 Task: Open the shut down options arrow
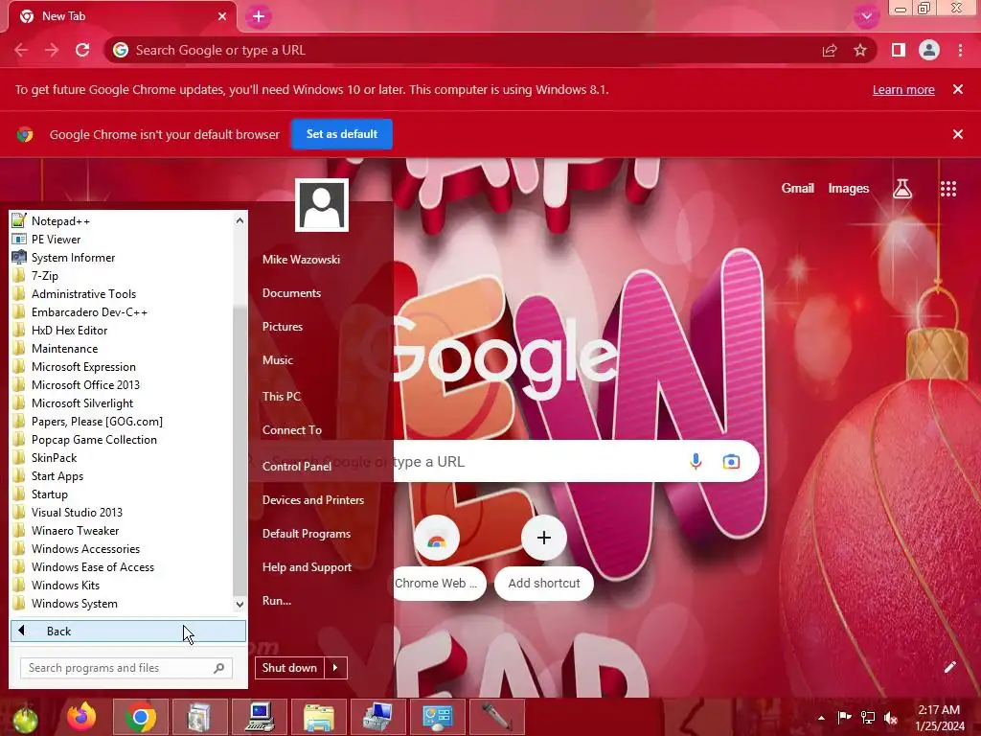335,668
